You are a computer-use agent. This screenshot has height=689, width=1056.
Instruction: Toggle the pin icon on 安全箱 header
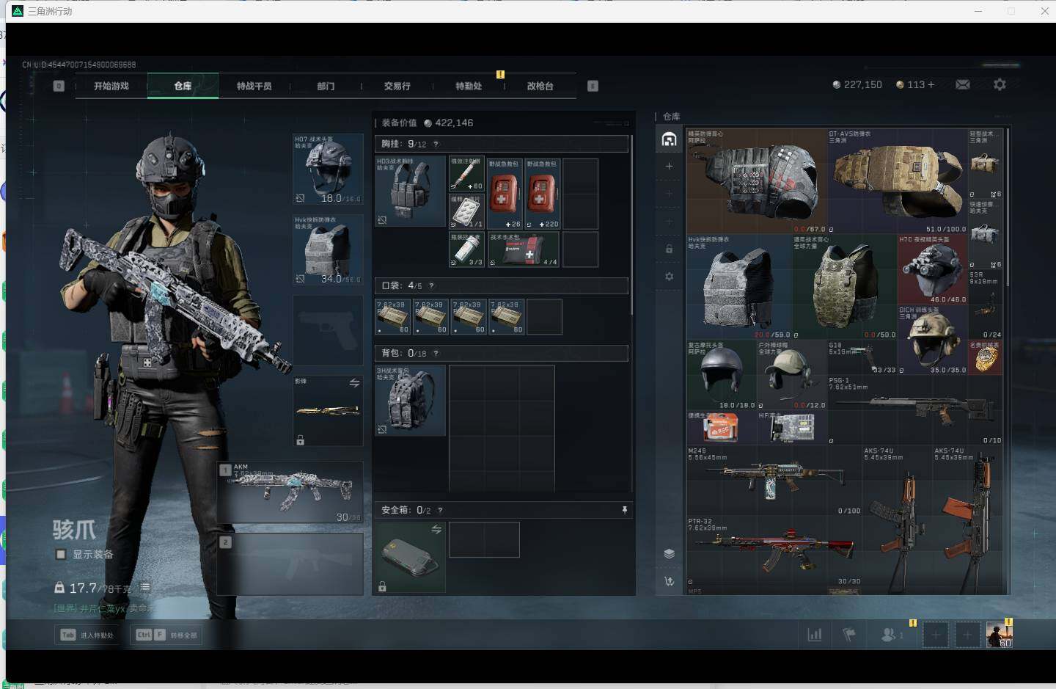[624, 510]
